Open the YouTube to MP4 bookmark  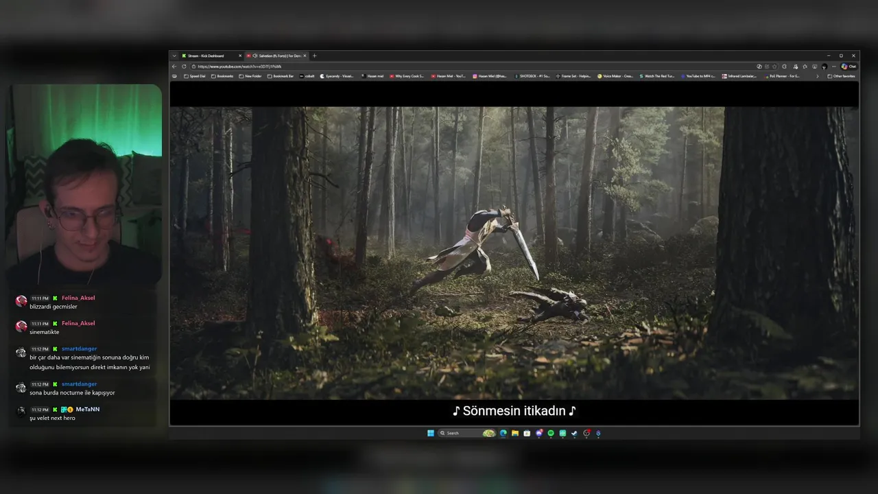(x=698, y=76)
